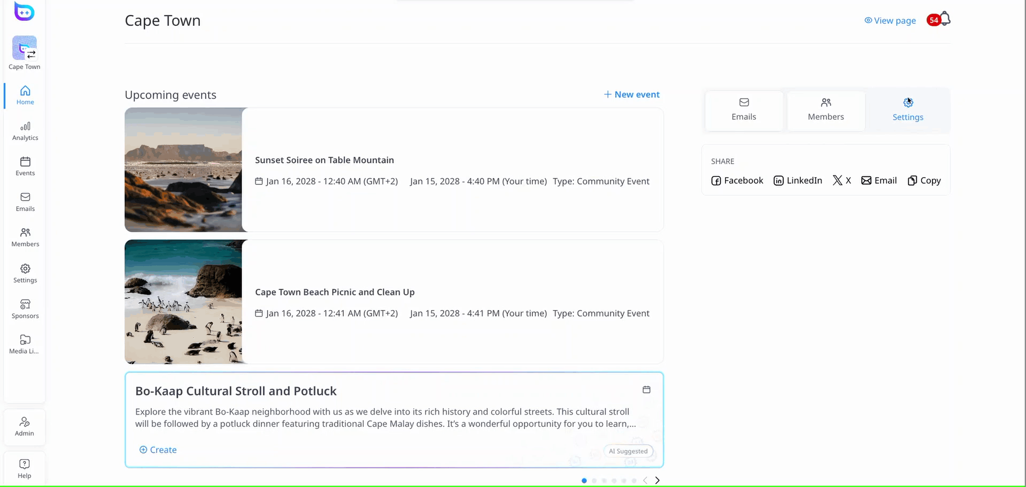Click calendar icon on Bo-Kaap suggestion card
Screen dimensions: 1026x487
point(646,389)
